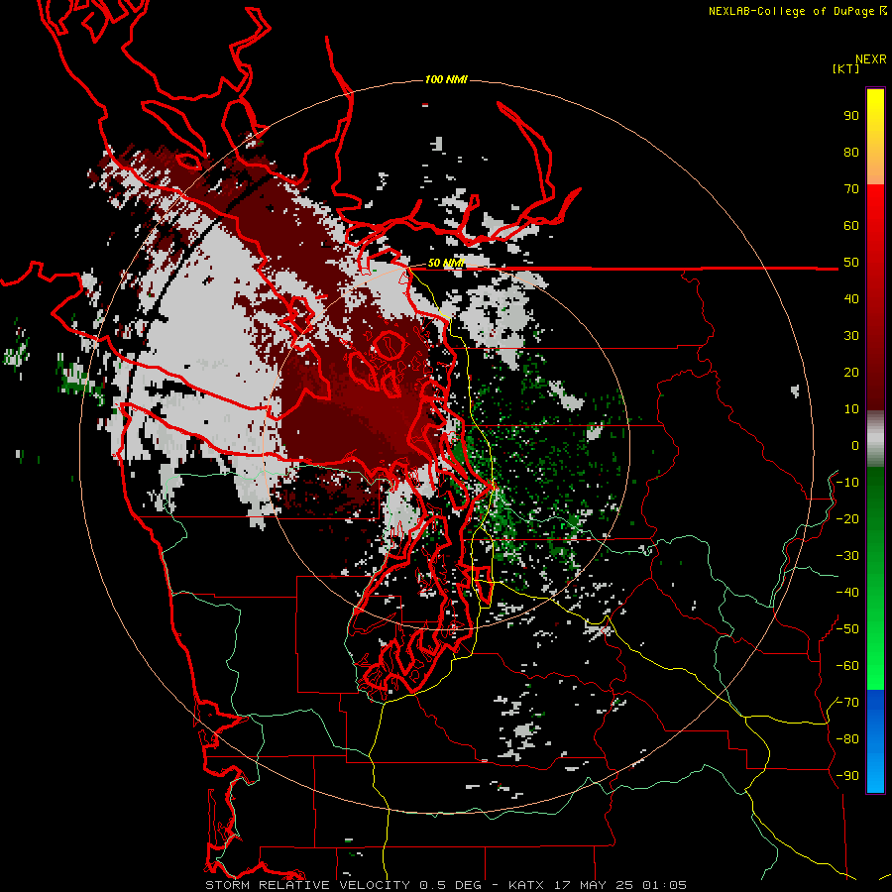Click the -50 knot scale value

click(847, 629)
